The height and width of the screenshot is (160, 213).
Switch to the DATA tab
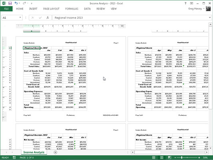[x=88, y=9]
